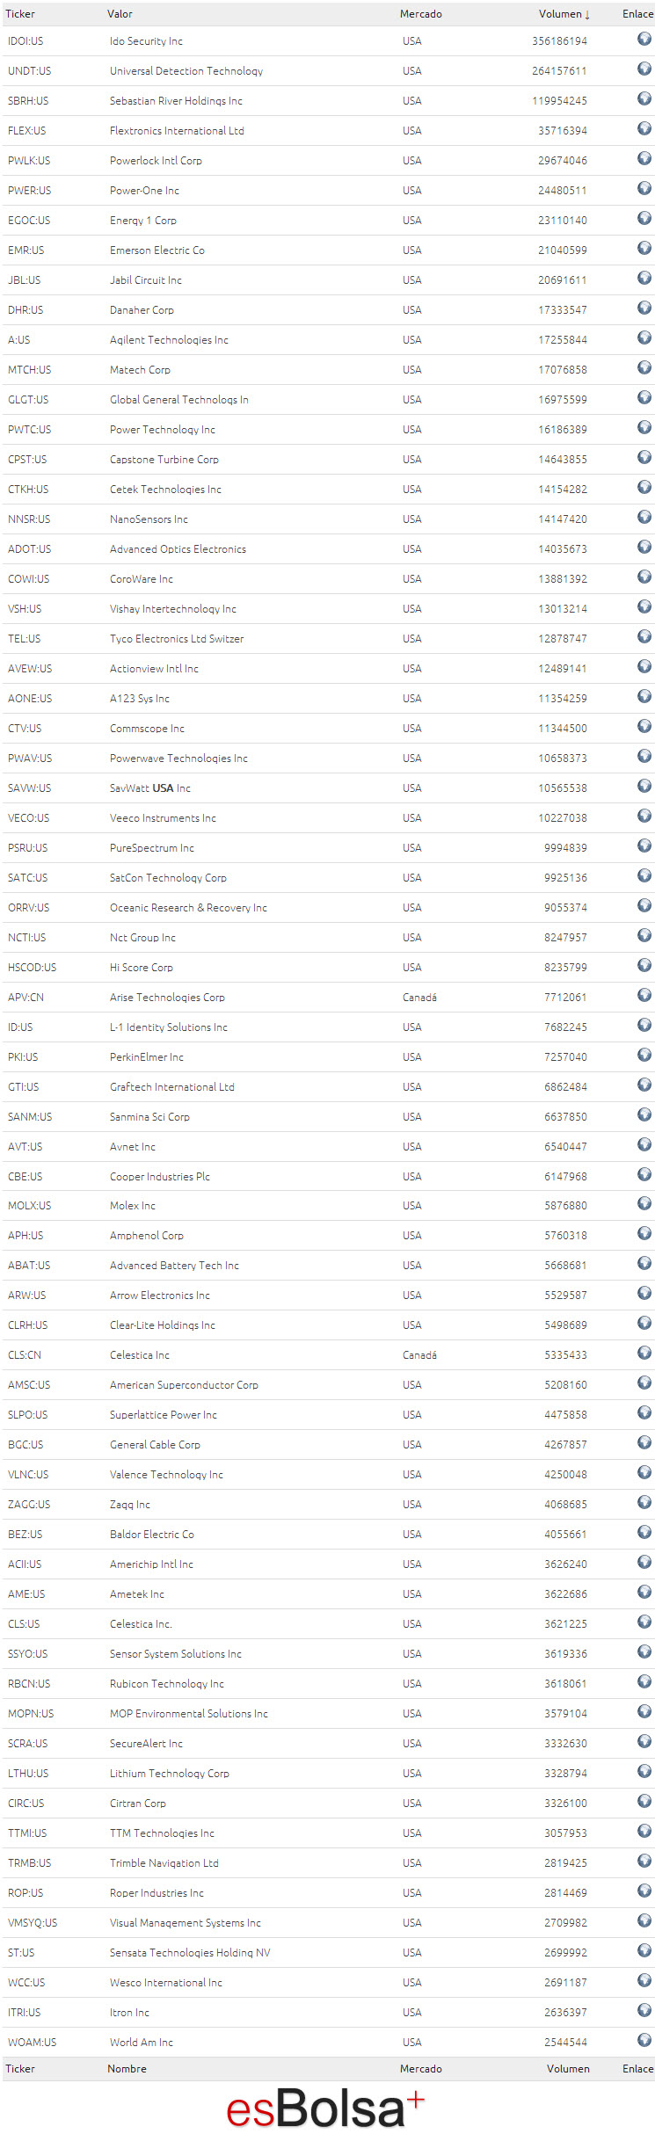This screenshot has height=2134, width=655.
Task: Click the globe icon in the Itron Inc row
Action: (x=644, y=2010)
